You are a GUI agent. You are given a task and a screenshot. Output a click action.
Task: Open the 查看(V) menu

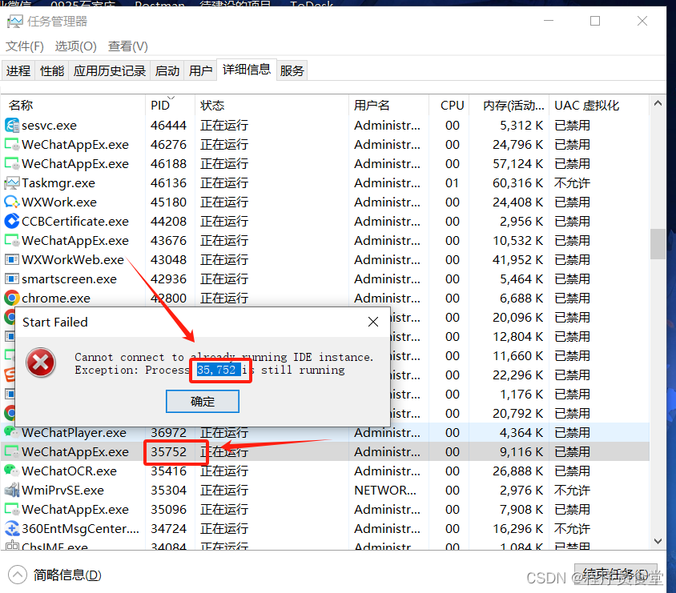point(127,46)
